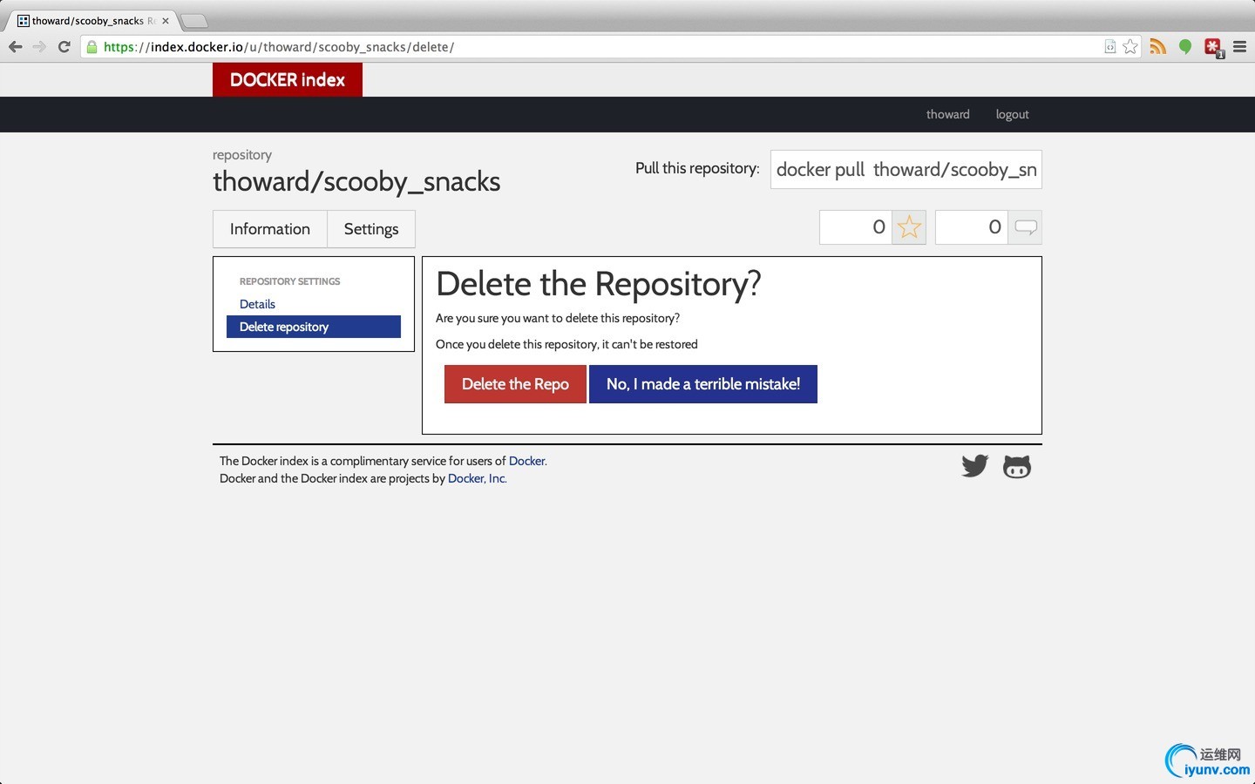The width and height of the screenshot is (1255, 784).
Task: Close the thoward/scooby_snacks browser tab
Action: click(x=166, y=21)
